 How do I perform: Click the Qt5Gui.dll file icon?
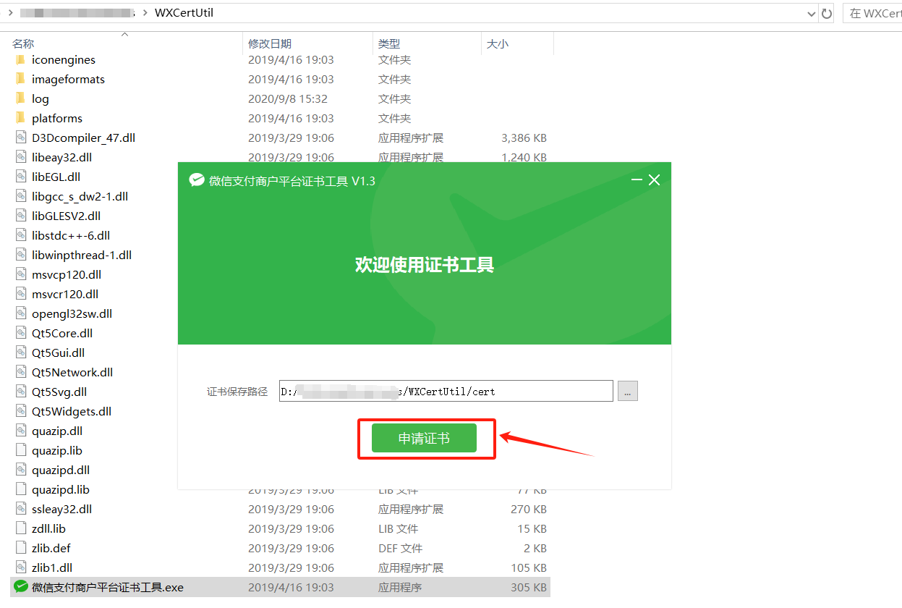click(20, 352)
